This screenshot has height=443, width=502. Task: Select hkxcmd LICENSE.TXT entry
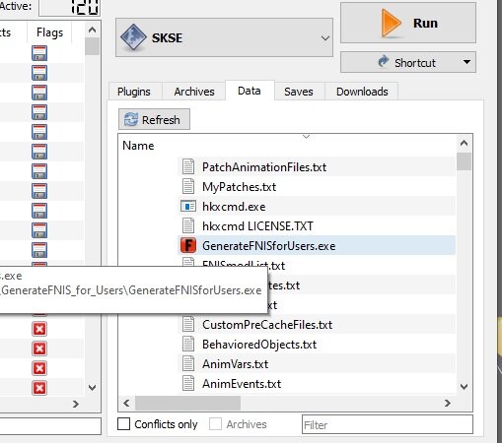257,226
